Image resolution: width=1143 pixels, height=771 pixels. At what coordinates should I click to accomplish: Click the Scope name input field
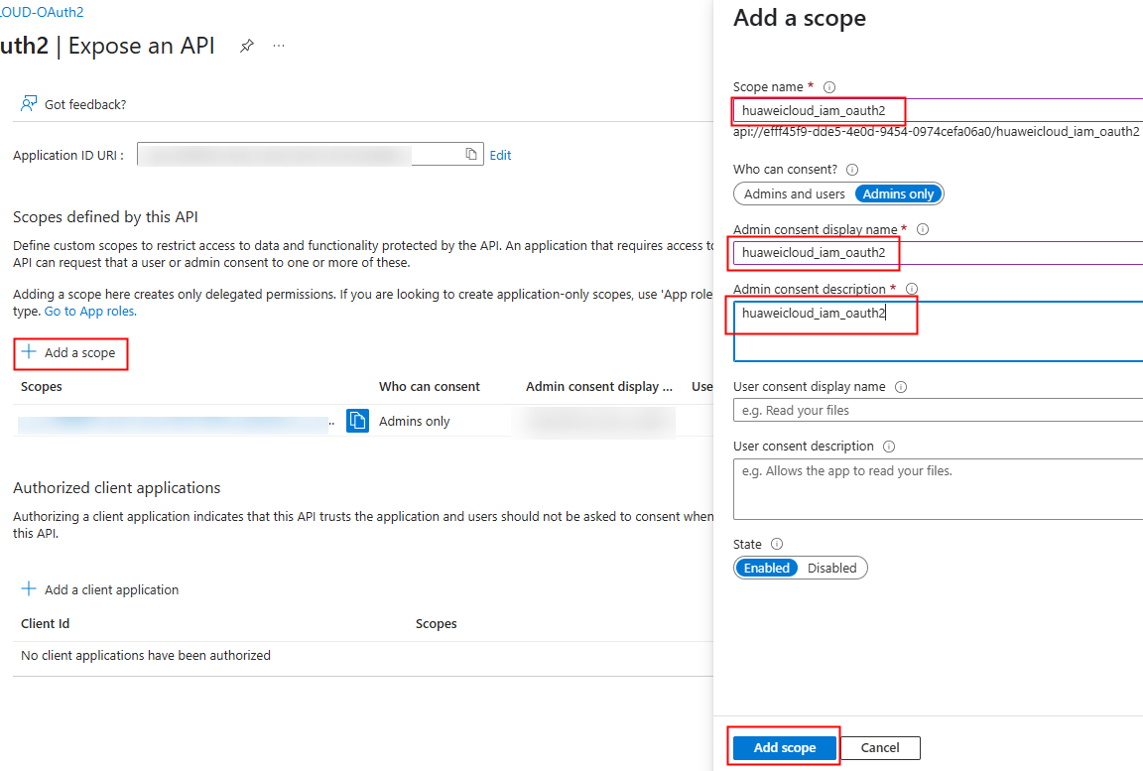tap(939, 111)
